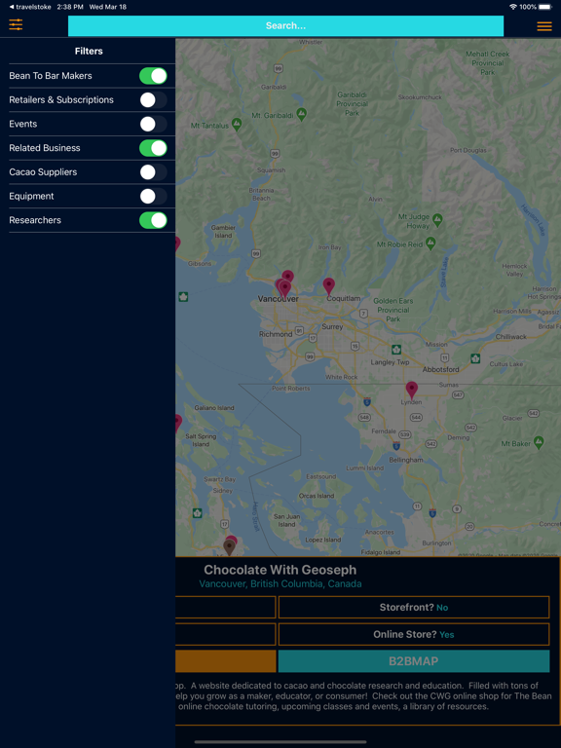Turn on the Events filter
This screenshot has height=748, width=561.
[153, 124]
